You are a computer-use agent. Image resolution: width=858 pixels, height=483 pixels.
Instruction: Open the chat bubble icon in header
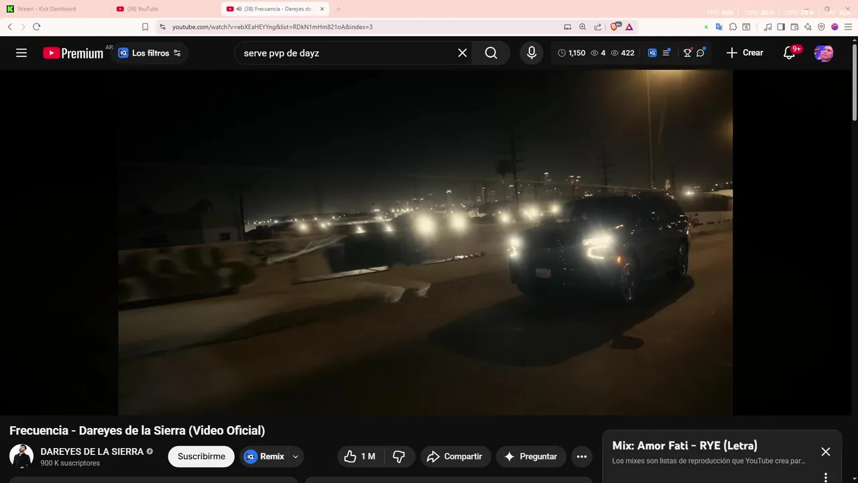click(x=700, y=53)
